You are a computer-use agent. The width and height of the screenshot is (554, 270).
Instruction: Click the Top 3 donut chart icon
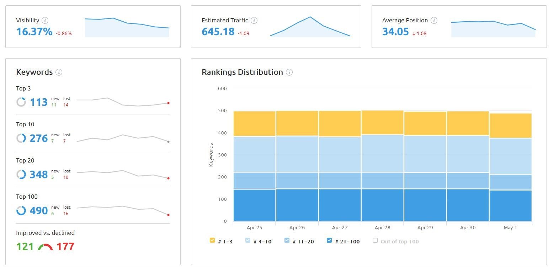(21, 102)
